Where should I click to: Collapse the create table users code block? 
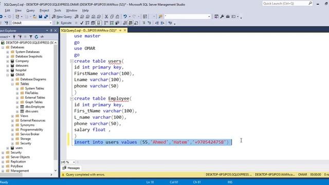pos(71,61)
